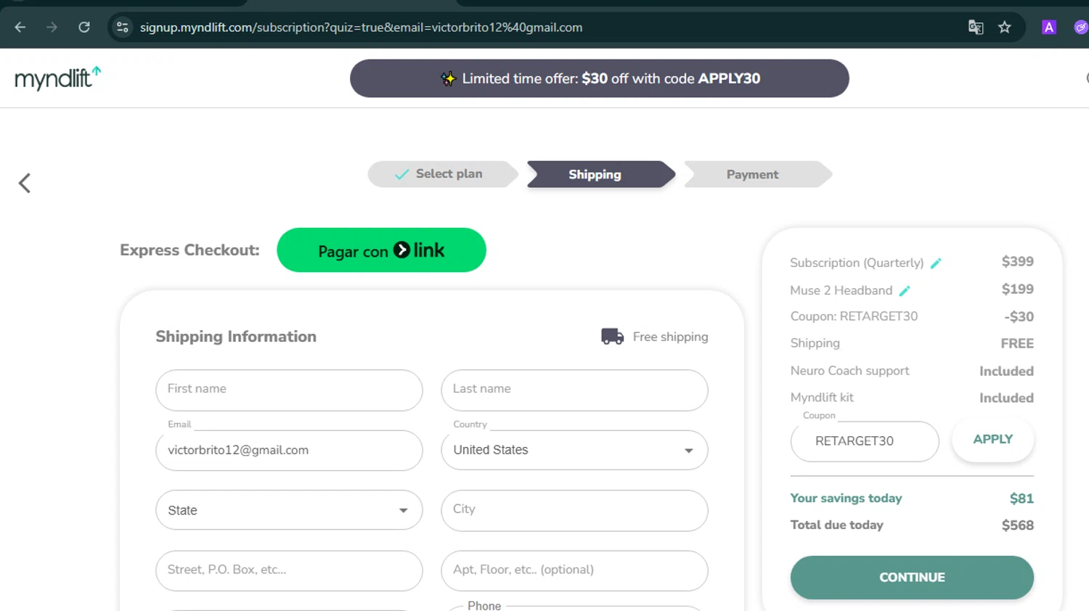This screenshot has width=1089, height=611.
Task: Click the CONTINUE button
Action: point(912,578)
